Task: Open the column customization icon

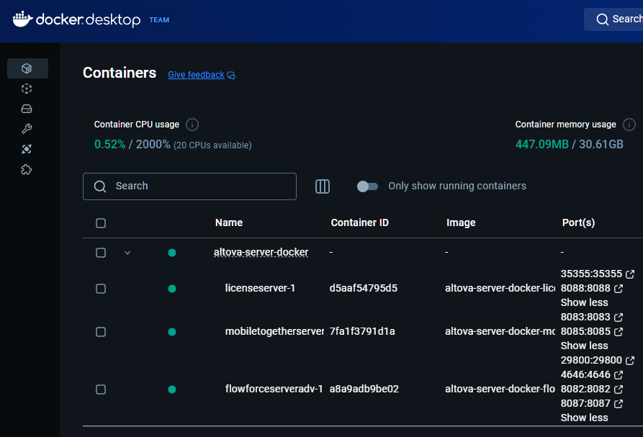Action: click(322, 186)
